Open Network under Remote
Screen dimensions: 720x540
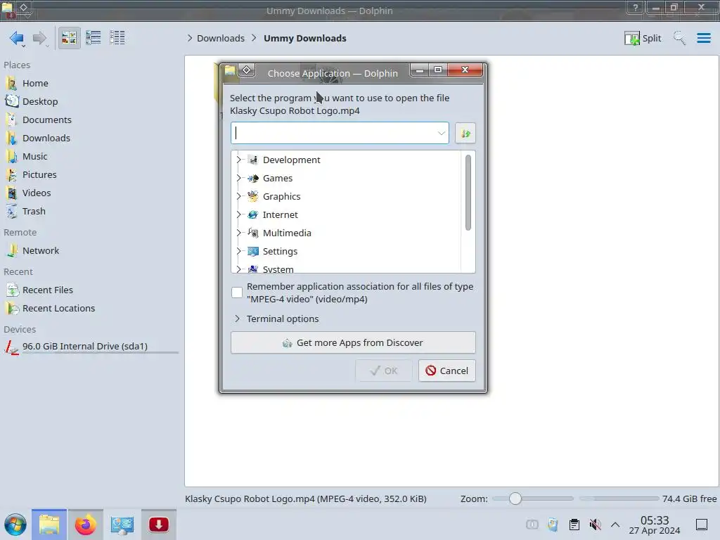pyautogui.click(x=41, y=251)
